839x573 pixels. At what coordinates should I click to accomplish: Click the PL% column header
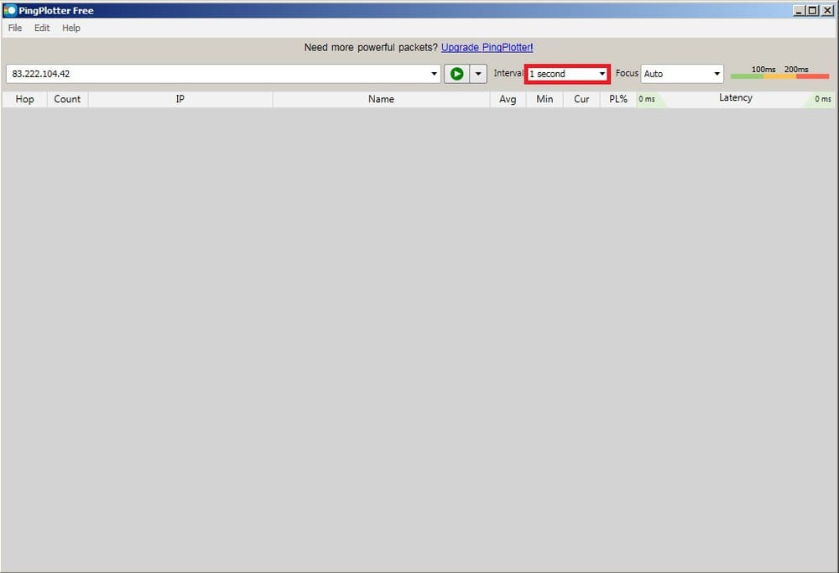tap(618, 99)
